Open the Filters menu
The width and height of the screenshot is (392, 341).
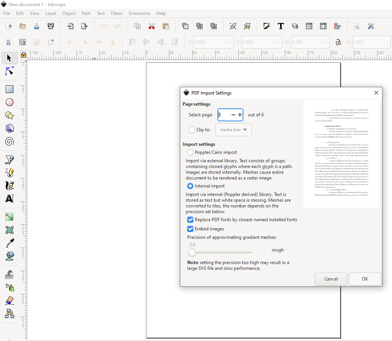(x=117, y=13)
